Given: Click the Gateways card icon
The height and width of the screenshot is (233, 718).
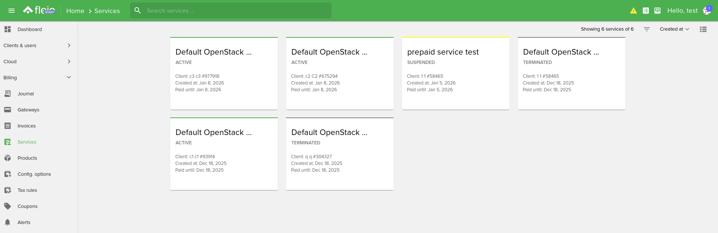Looking at the screenshot, I should 7,110.
